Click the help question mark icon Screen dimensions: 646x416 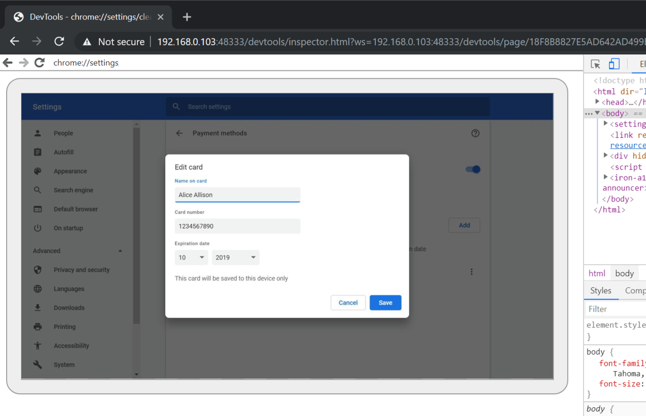(475, 133)
